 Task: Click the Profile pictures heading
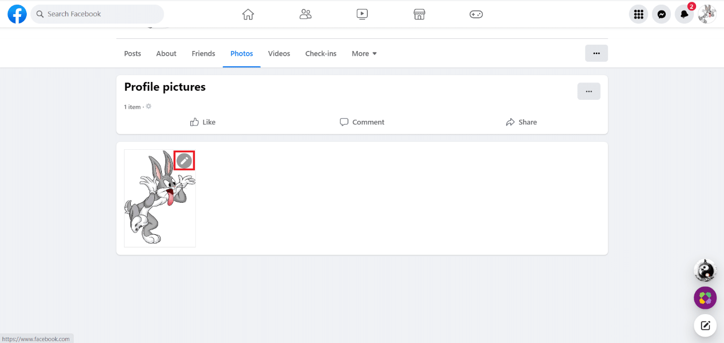[165, 87]
